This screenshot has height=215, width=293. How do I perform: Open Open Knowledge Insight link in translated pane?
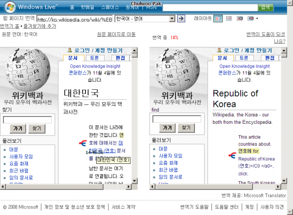pyautogui.click(x=245, y=66)
